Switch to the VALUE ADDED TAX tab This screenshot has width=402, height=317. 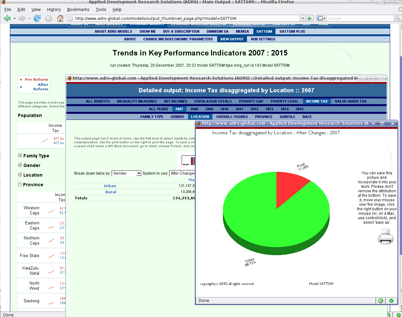(x=351, y=101)
